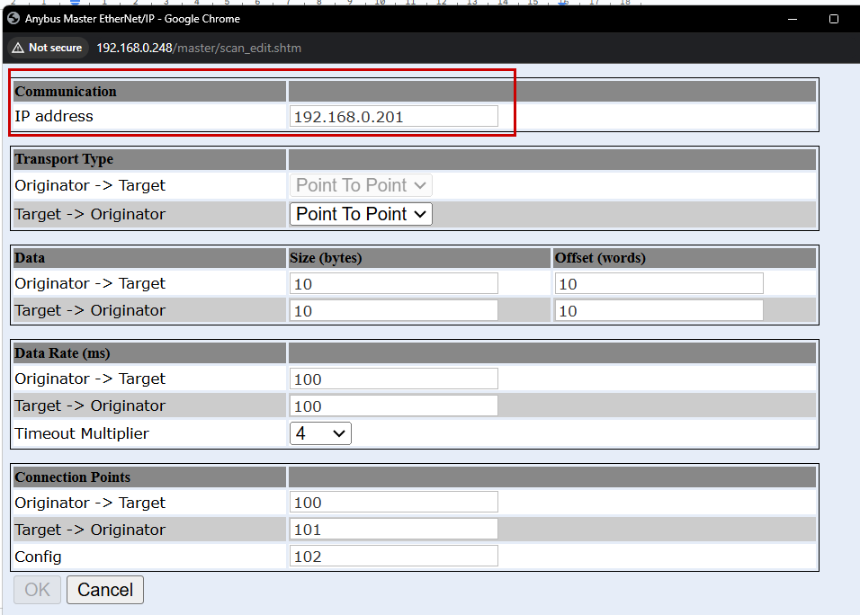Edit Target -> Originator data size field
This screenshot has width=860, height=615.
[393, 310]
